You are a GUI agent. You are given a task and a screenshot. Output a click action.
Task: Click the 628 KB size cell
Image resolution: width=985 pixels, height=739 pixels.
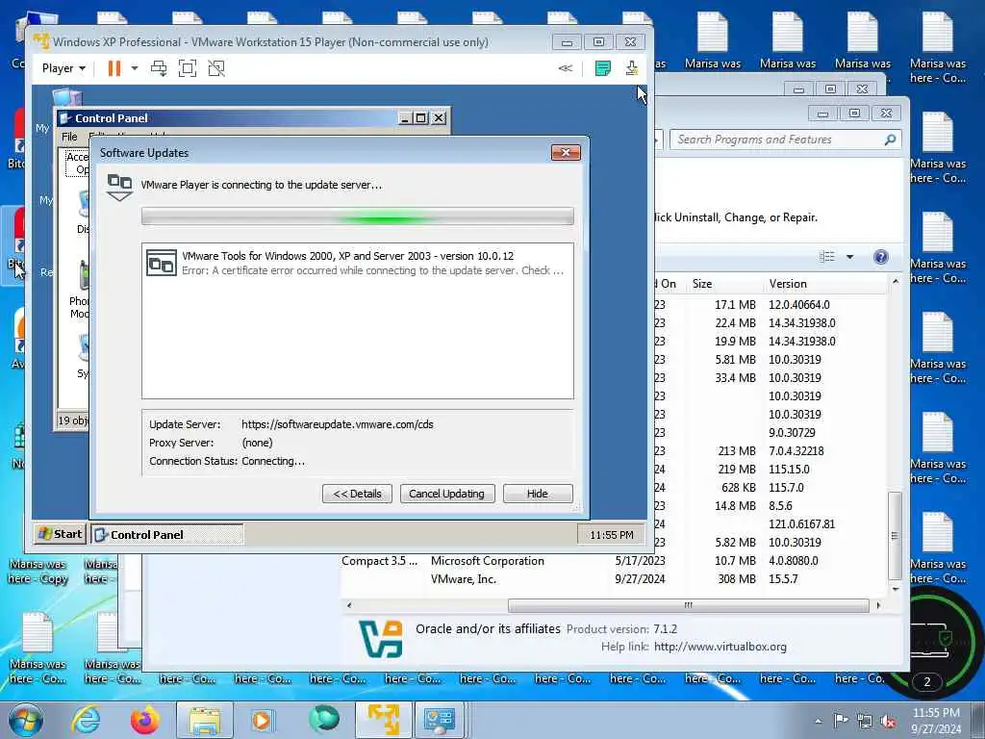coord(738,488)
